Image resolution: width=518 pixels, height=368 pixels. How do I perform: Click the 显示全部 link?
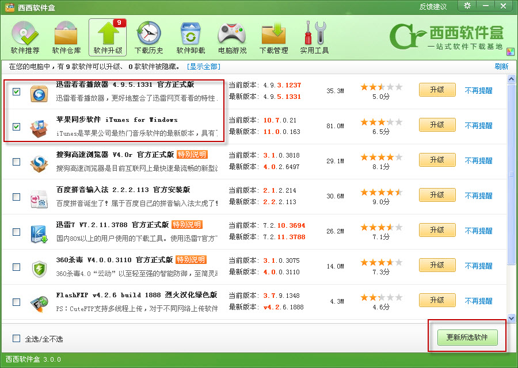coord(204,67)
